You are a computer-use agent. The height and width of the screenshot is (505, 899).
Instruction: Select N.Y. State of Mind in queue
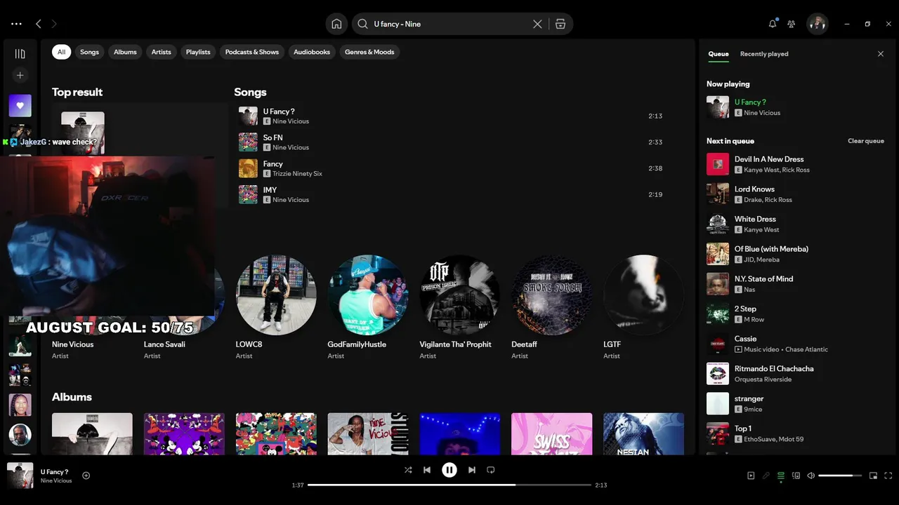tap(796, 284)
